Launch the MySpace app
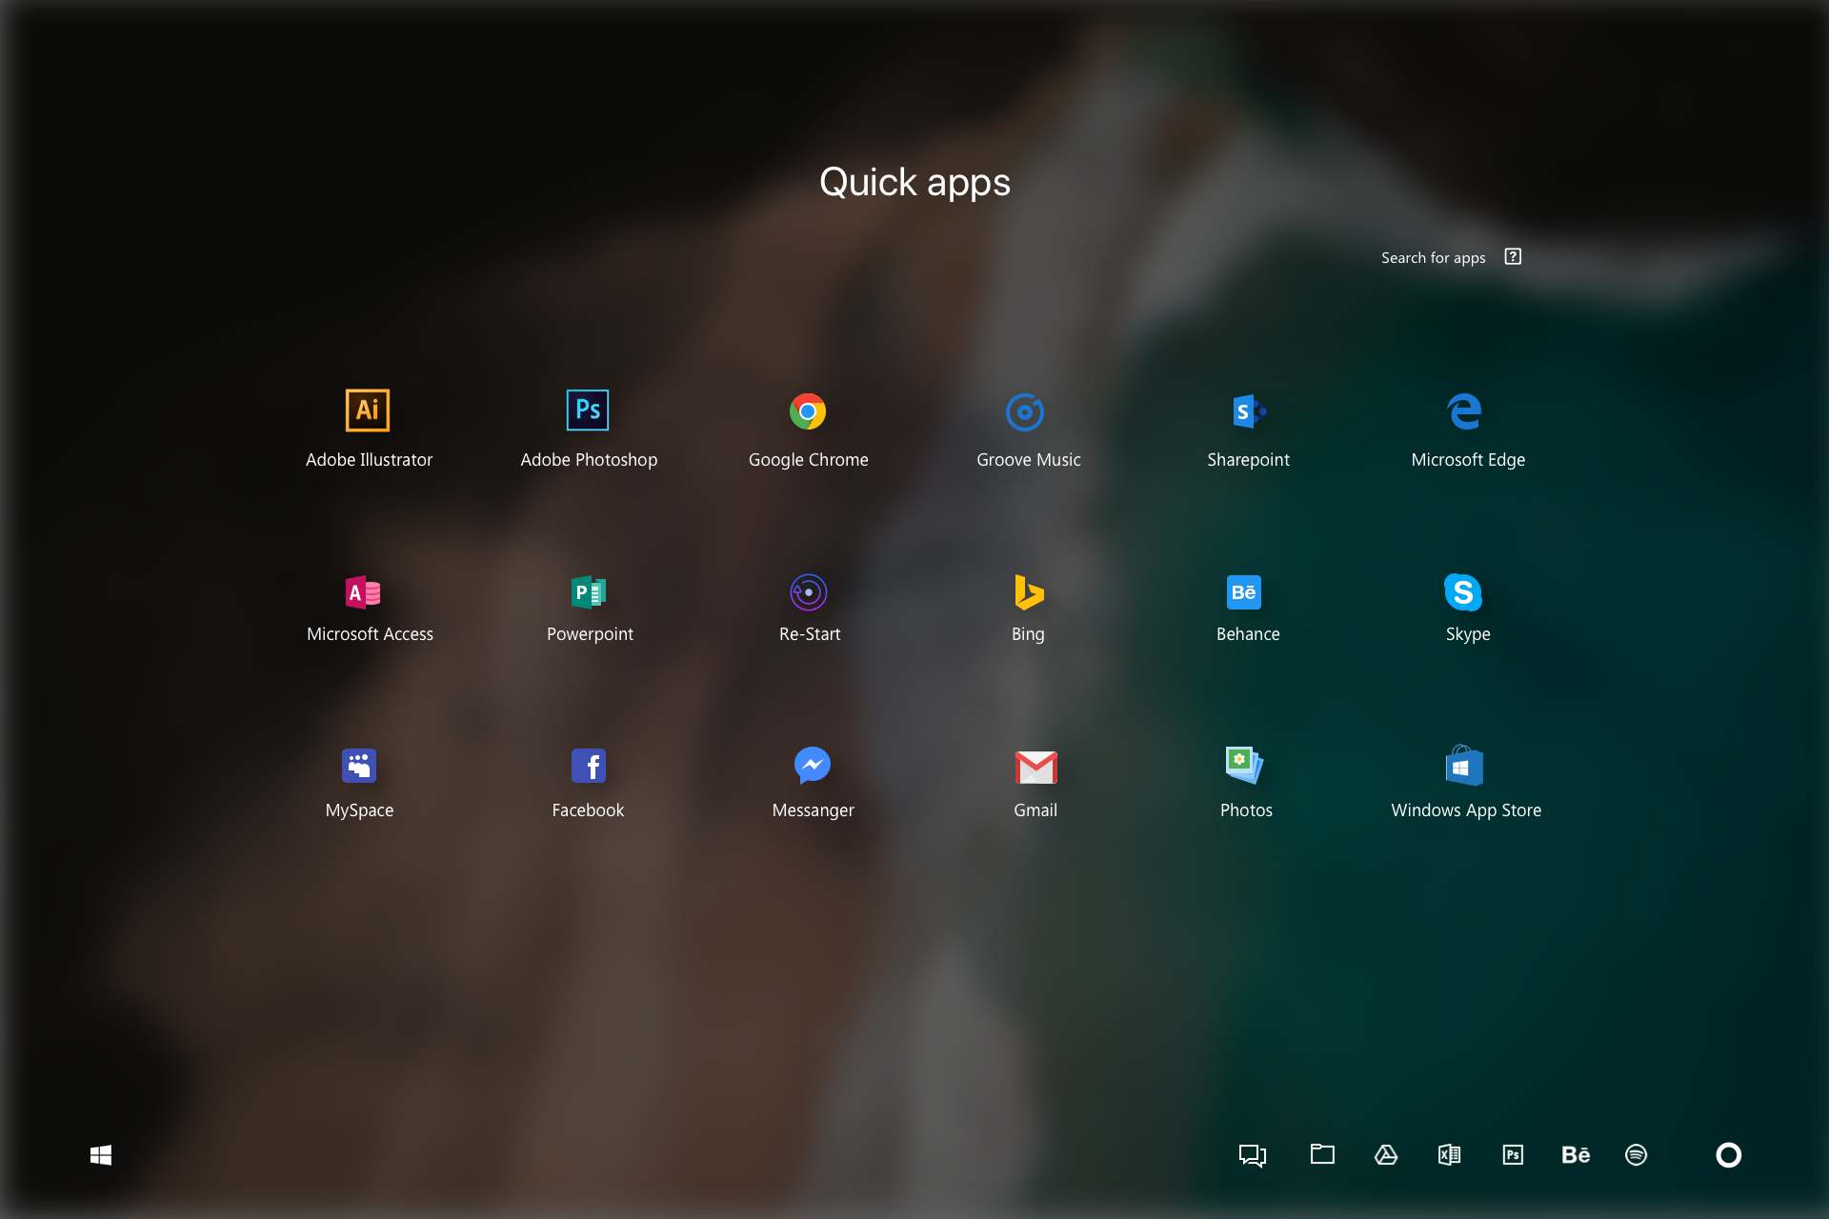This screenshot has width=1829, height=1219. pyautogui.click(x=359, y=766)
